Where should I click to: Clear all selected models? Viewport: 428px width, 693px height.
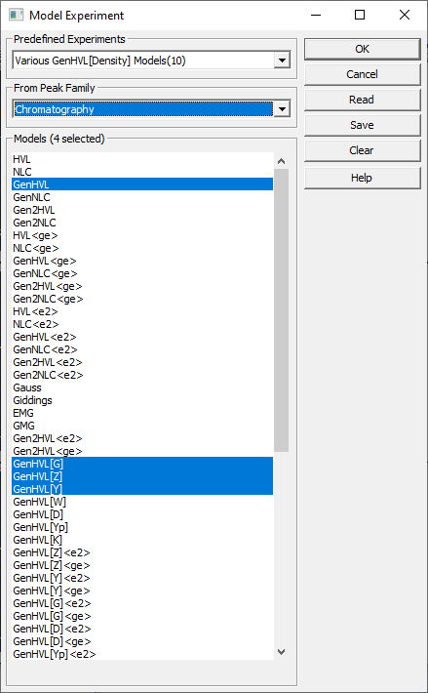pos(363,150)
